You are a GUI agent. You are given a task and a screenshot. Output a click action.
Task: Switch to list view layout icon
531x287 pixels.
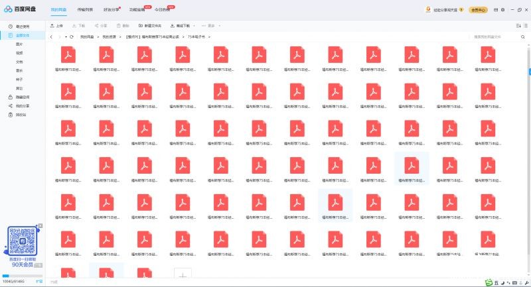click(526, 25)
